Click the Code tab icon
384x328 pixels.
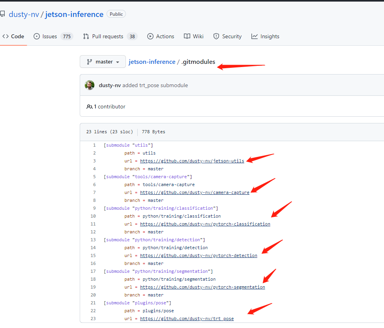point(6,36)
